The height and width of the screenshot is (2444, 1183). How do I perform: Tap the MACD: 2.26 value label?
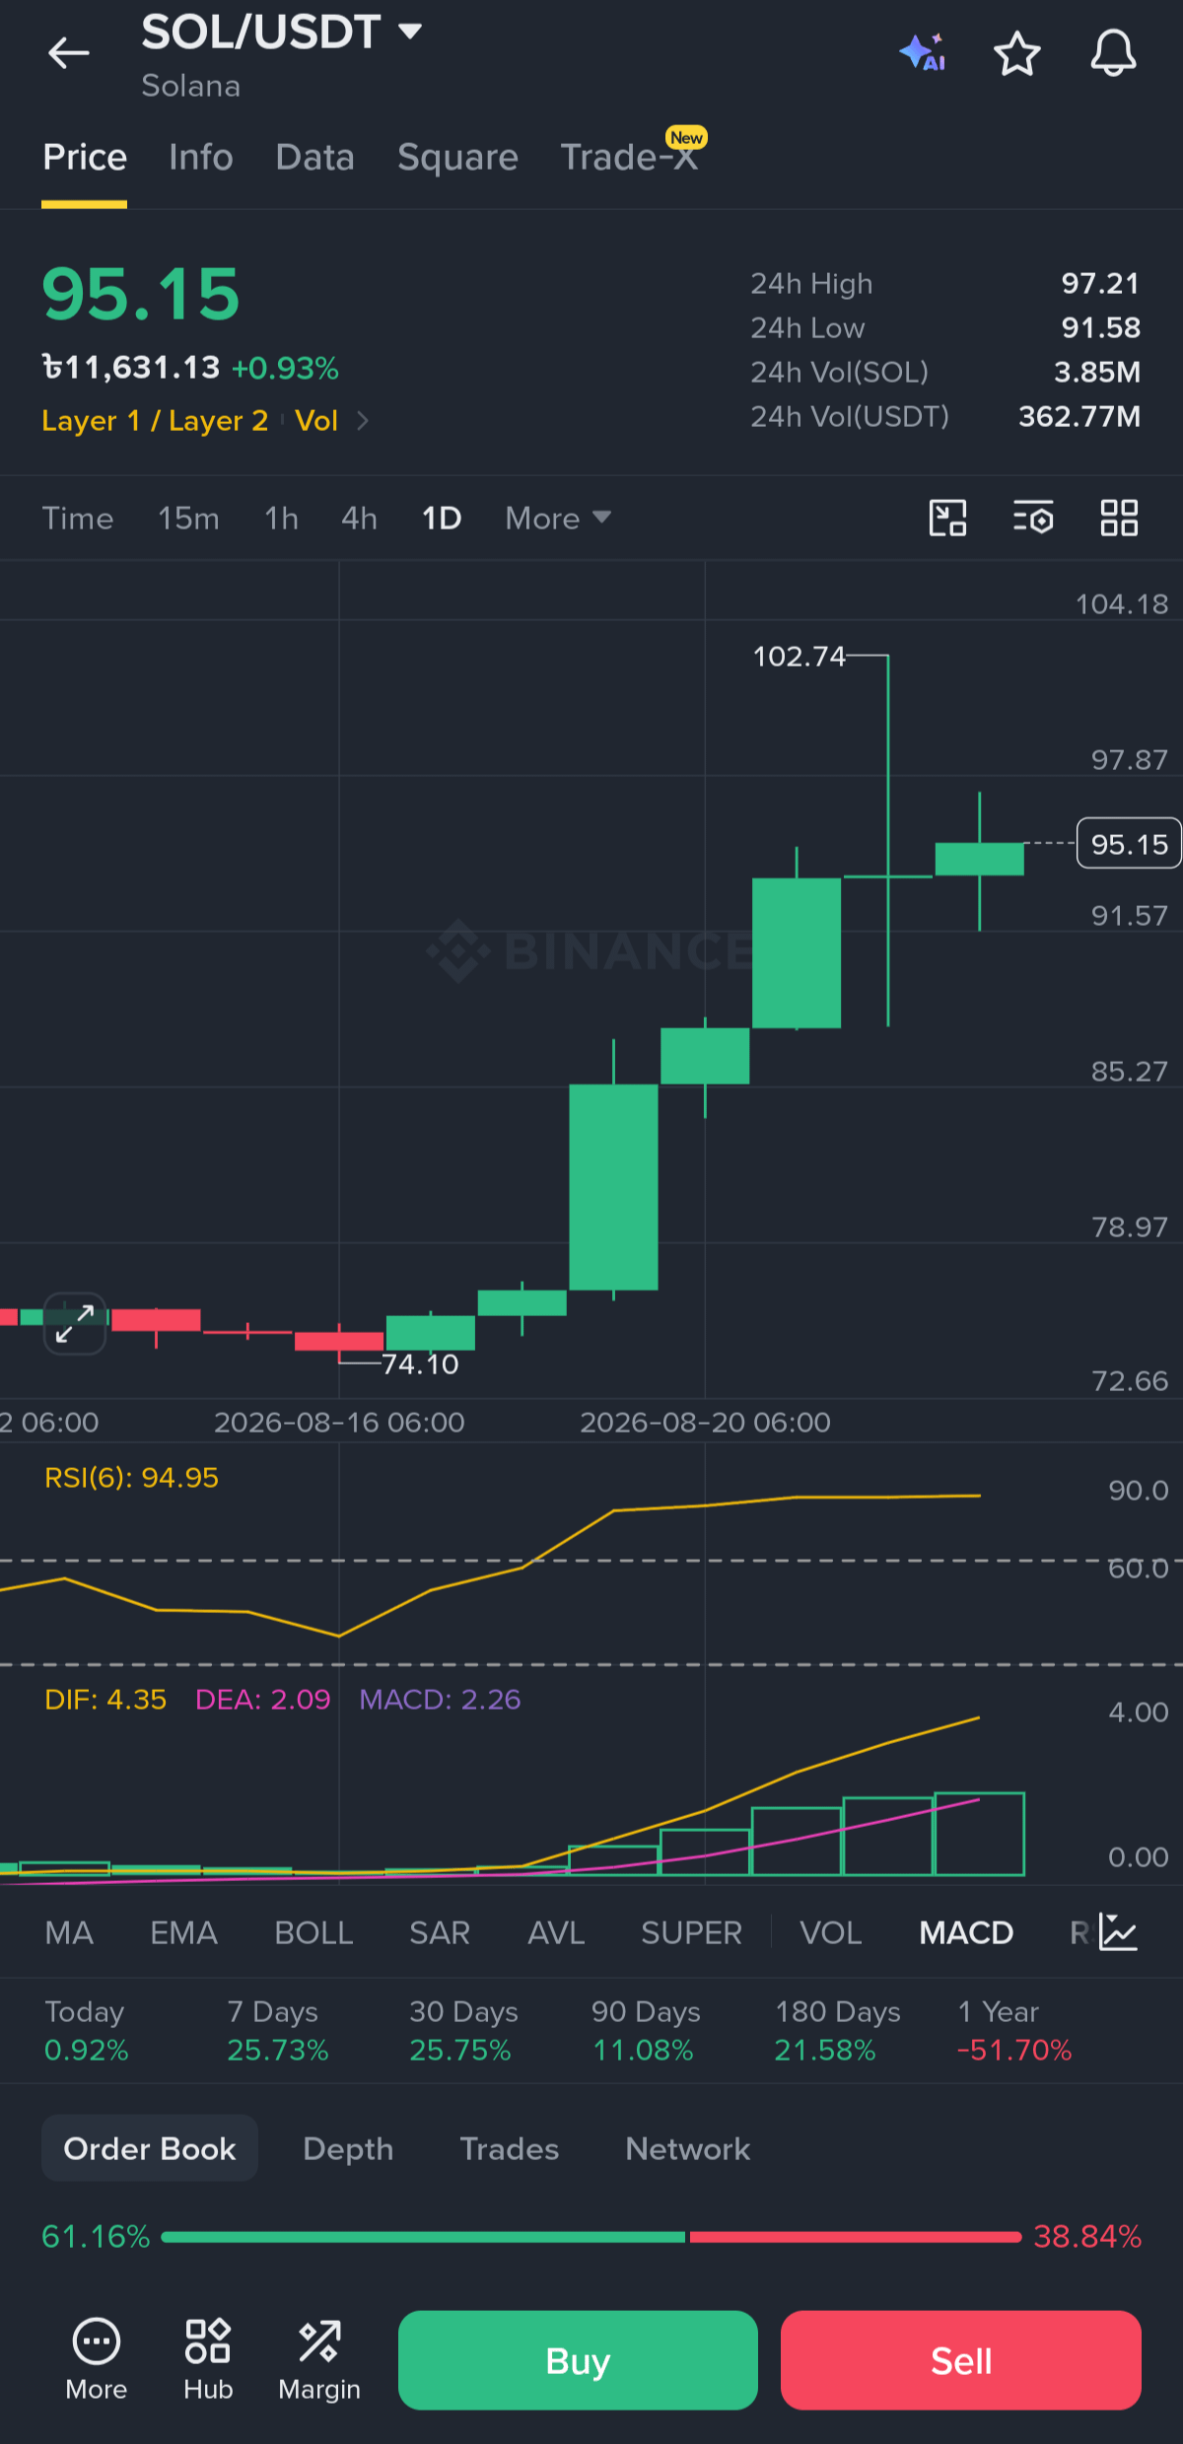(440, 1700)
